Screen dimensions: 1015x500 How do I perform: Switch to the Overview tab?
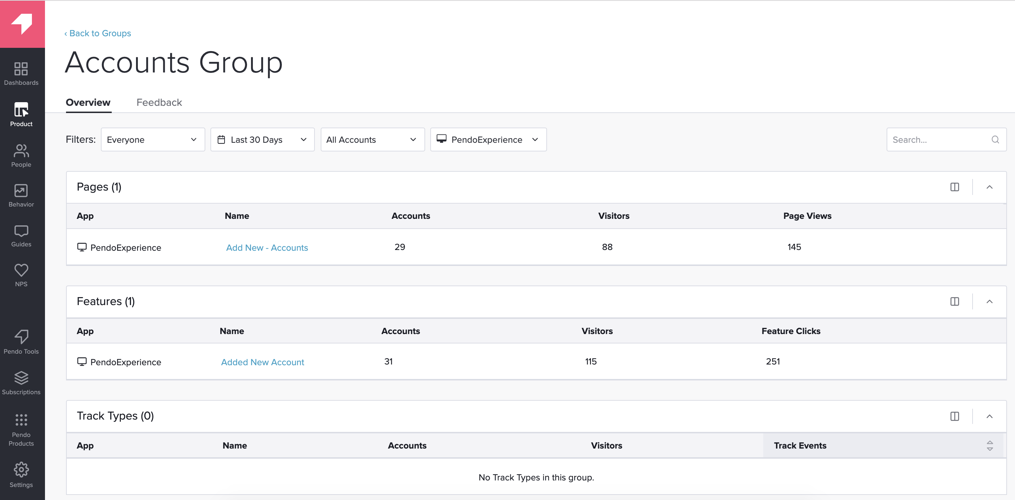[x=88, y=103]
